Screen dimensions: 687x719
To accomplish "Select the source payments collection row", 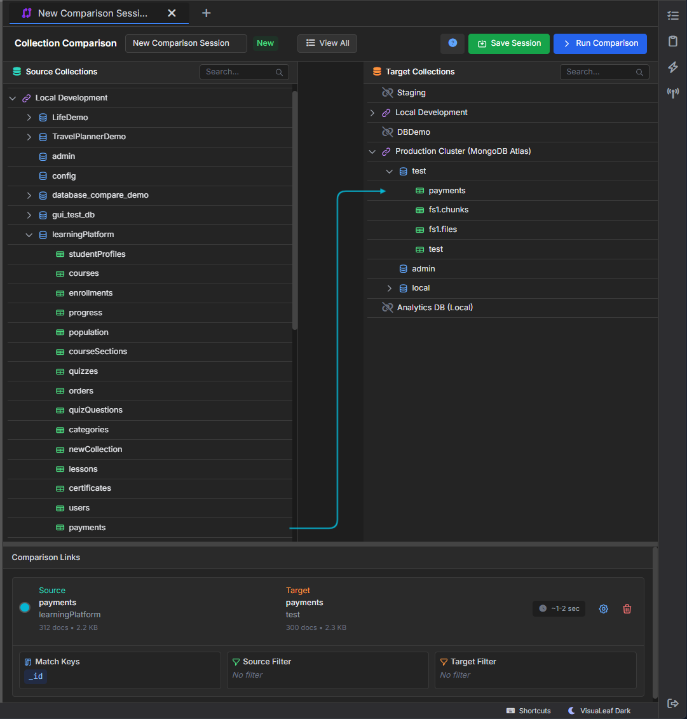I will (x=150, y=528).
